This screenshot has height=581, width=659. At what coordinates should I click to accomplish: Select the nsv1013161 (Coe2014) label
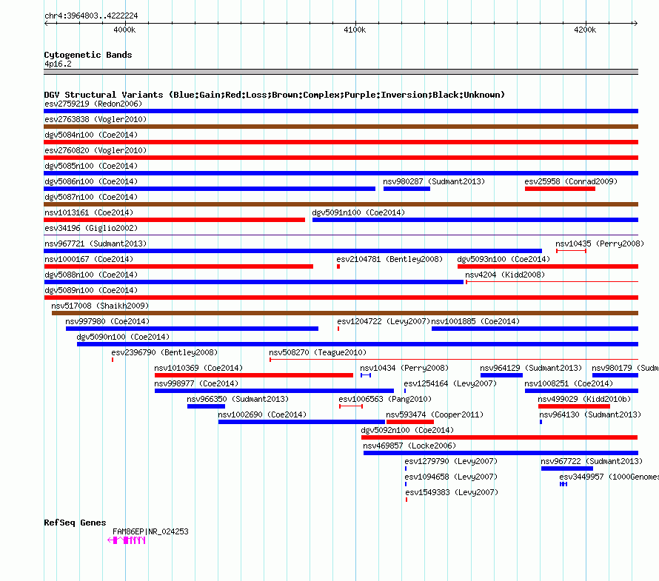point(89,212)
